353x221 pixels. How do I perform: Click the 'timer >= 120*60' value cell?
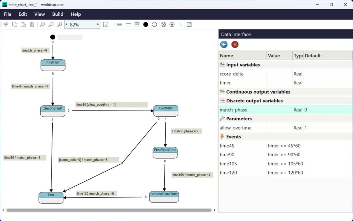pos(285,172)
